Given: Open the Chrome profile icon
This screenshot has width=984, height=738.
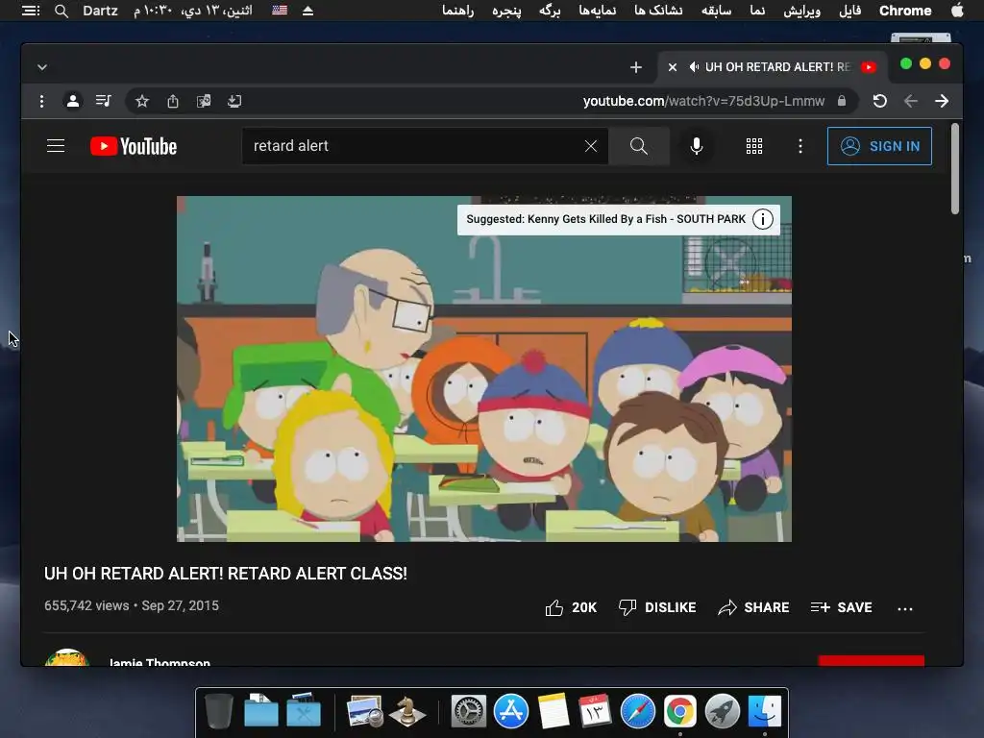Looking at the screenshot, I should point(73,101).
